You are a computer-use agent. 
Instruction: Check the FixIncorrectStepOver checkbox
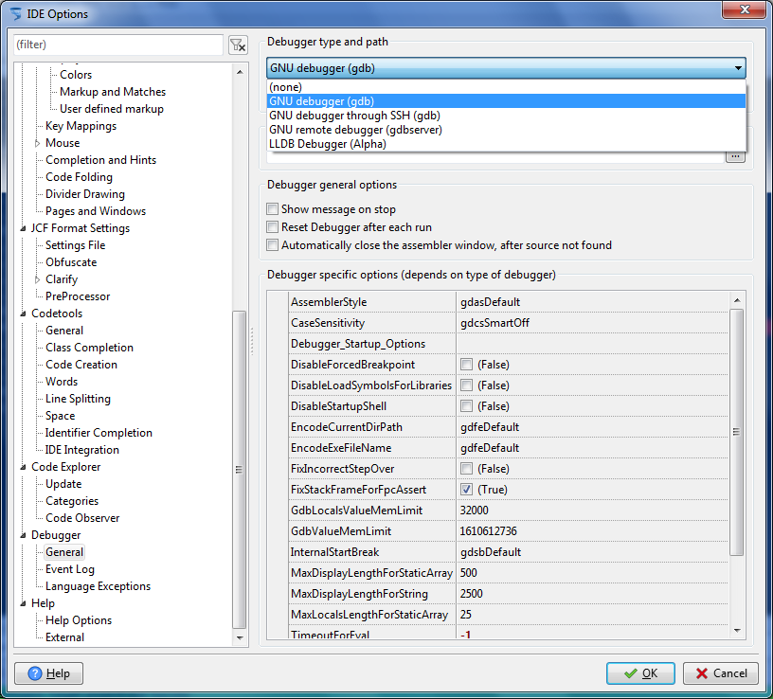466,468
